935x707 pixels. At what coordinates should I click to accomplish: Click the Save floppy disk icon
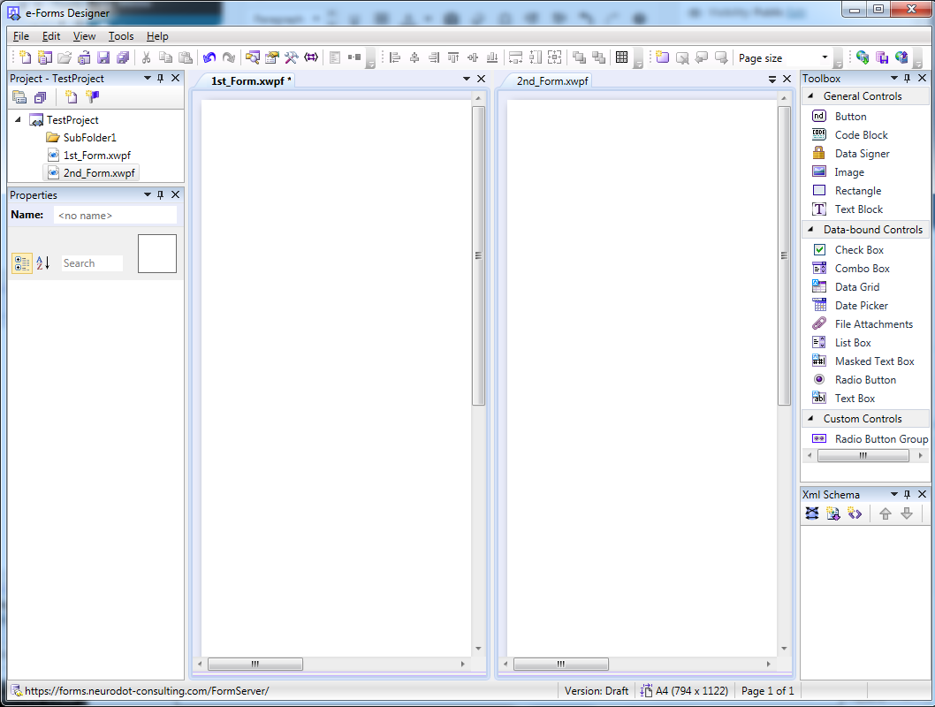click(103, 57)
